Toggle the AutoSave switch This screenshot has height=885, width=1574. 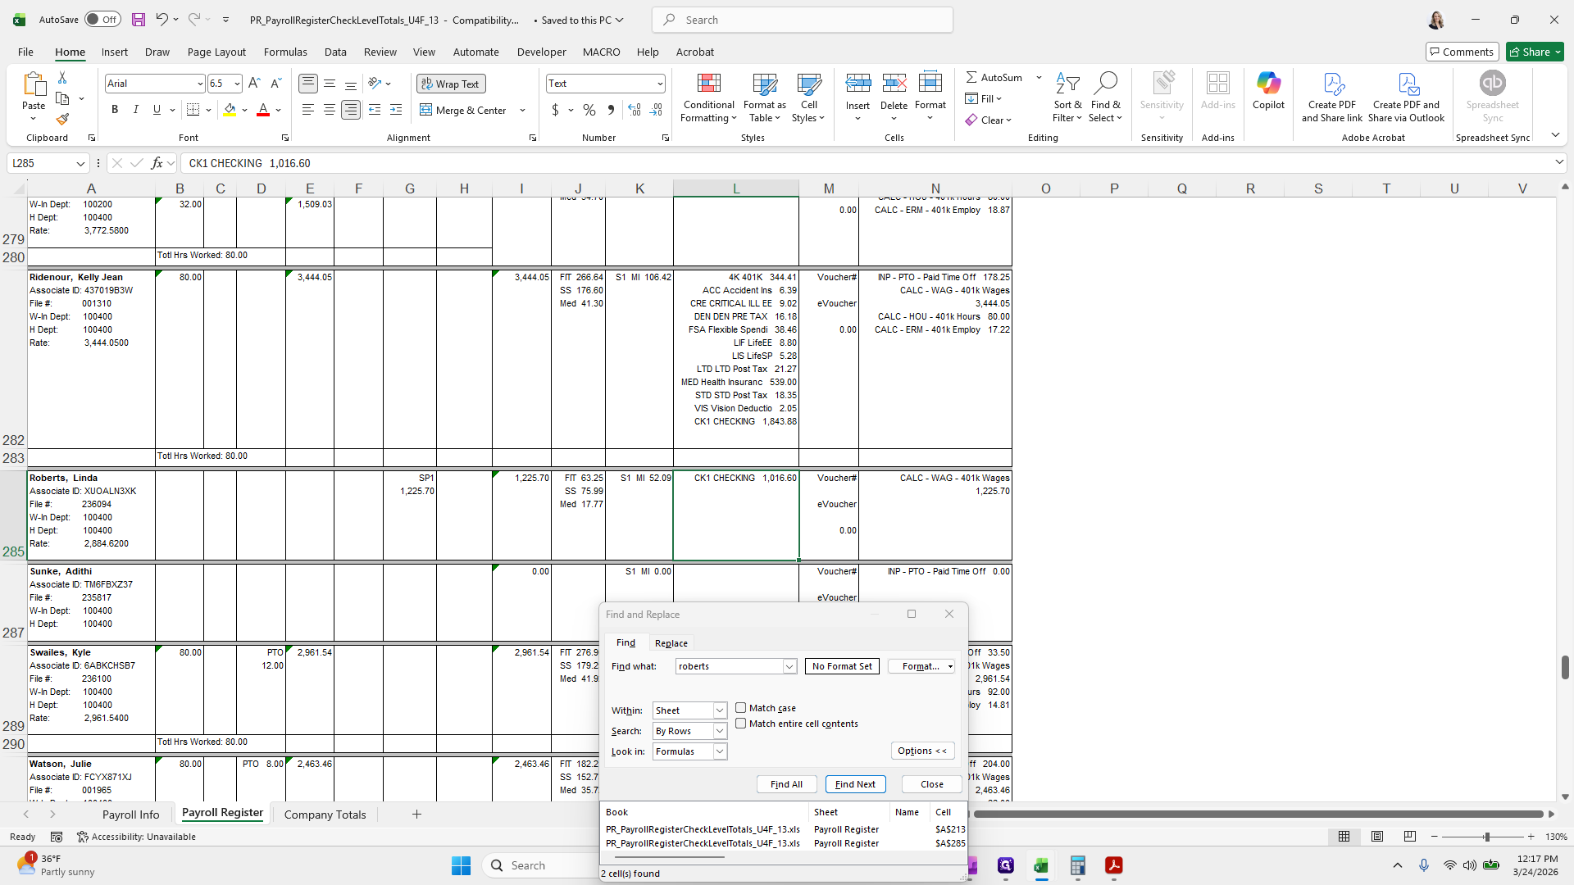coord(102,20)
